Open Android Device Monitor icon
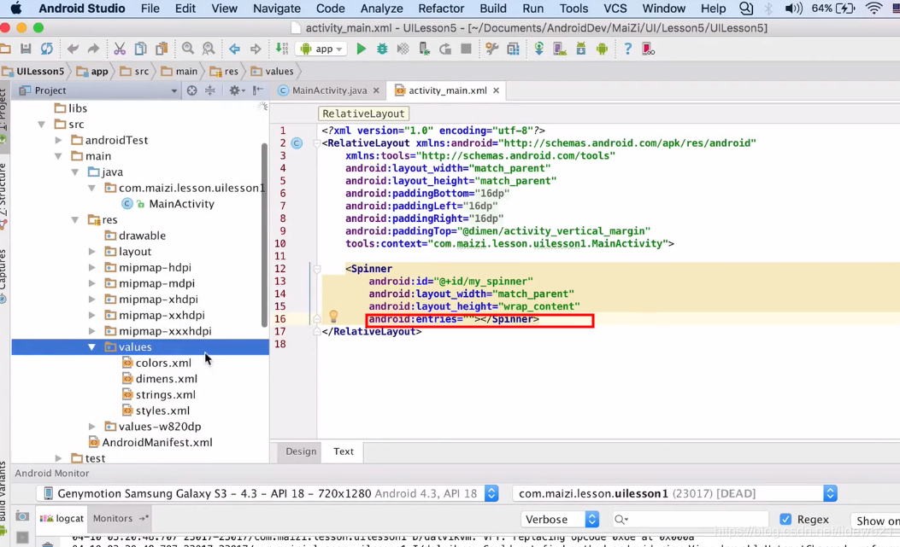The image size is (900, 547). (602, 49)
